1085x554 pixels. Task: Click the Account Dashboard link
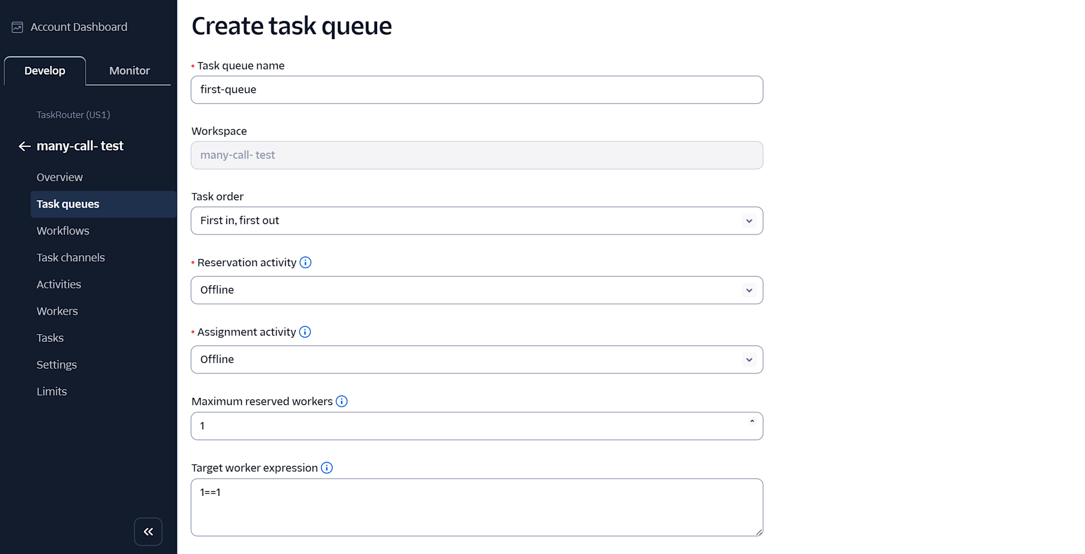click(79, 27)
